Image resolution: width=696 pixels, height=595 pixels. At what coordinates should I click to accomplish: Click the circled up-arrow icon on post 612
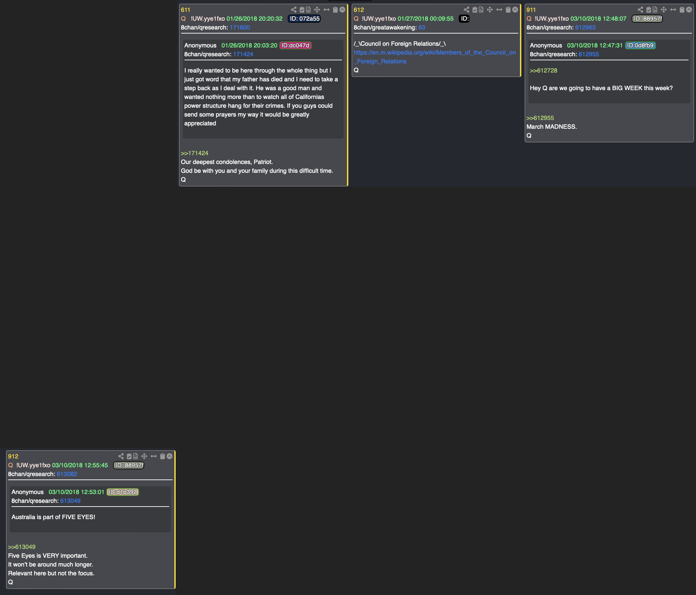tap(515, 9)
